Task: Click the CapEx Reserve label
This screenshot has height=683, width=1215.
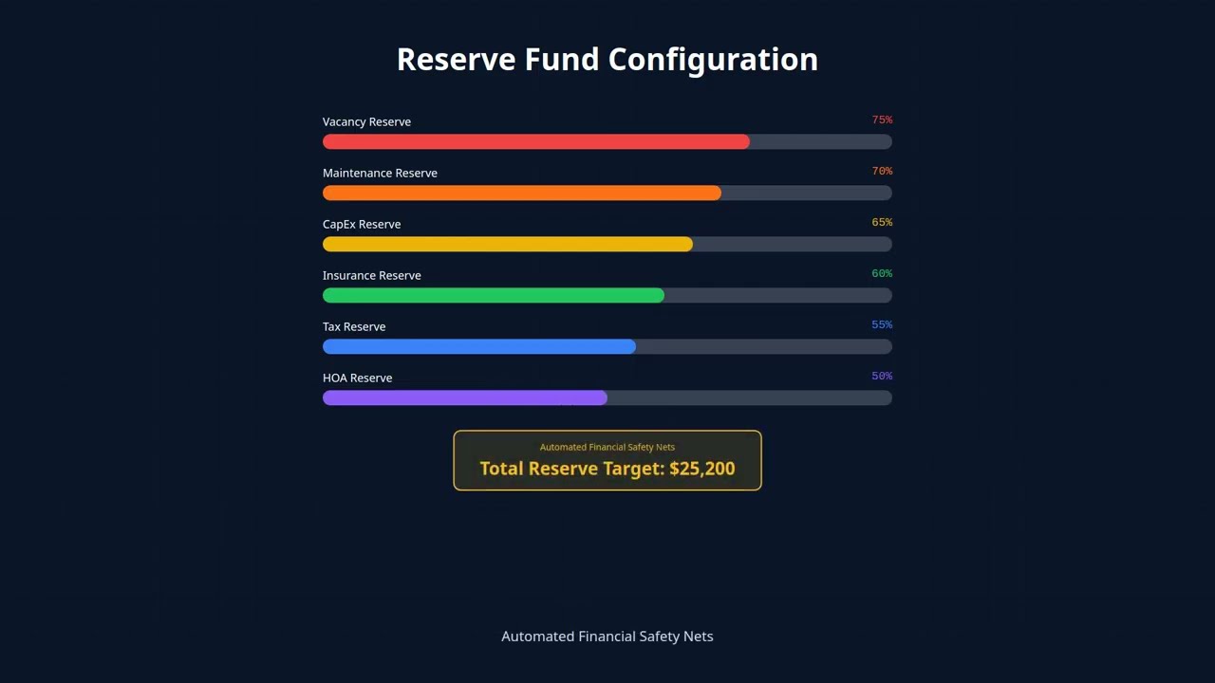Action: click(362, 225)
